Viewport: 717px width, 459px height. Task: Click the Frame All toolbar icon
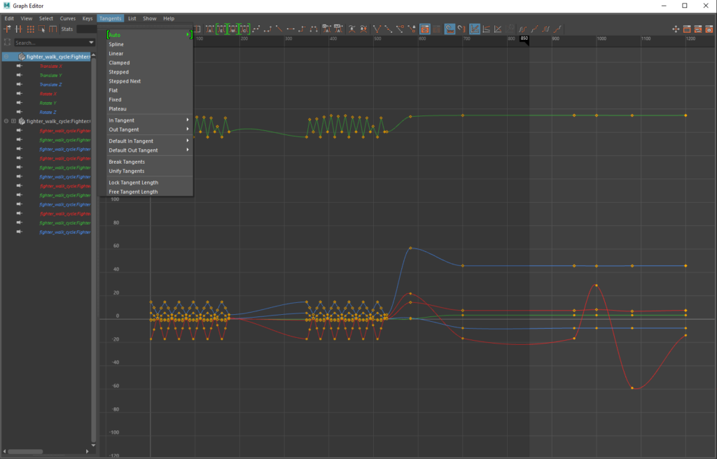tap(198, 29)
